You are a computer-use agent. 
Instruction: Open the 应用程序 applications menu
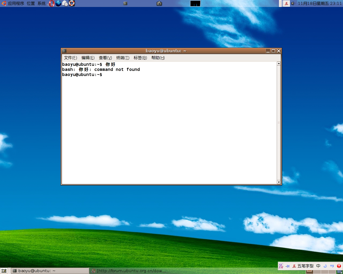tap(13, 3)
